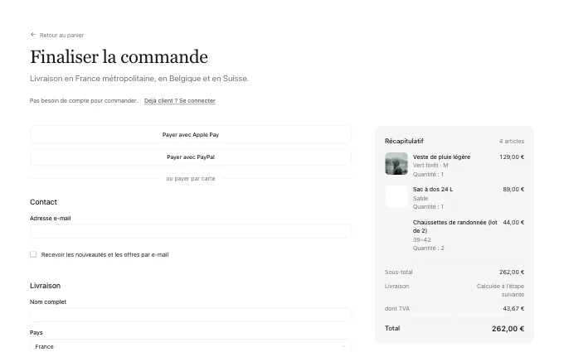Focus the Adresse e-mail input field
This screenshot has height=352, width=564.
point(191,231)
